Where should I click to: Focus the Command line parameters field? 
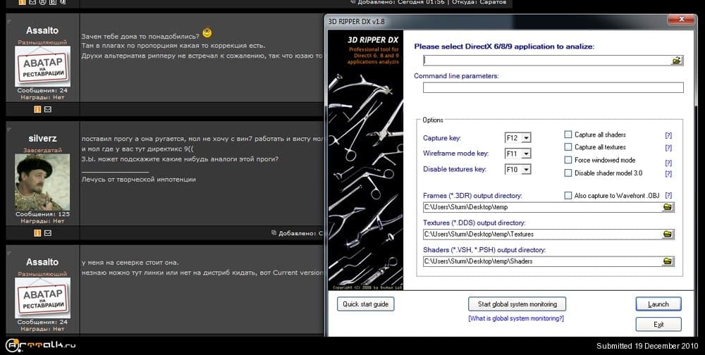(553, 87)
